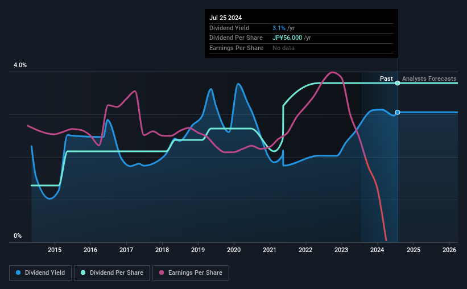Image resolution: width=467 pixels, height=289 pixels.
Task: Toggle the Dividend Yield legend button
Action: pos(40,273)
